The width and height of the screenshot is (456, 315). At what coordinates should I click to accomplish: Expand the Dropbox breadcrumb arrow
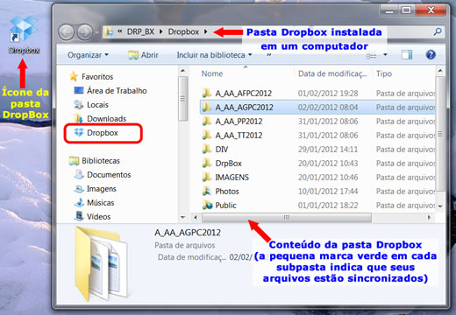(206, 31)
